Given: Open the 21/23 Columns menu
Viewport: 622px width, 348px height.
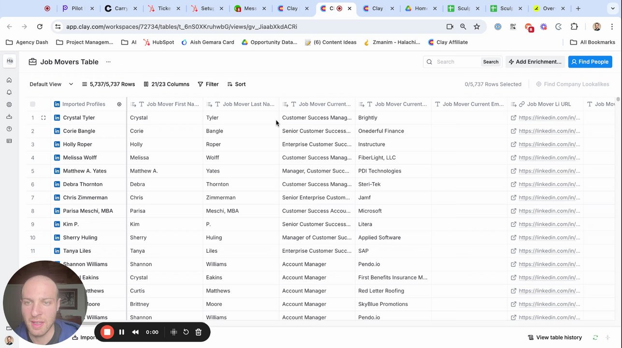Looking at the screenshot, I should pos(166,84).
